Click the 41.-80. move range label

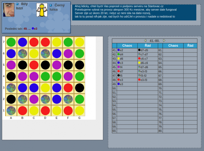155,41
